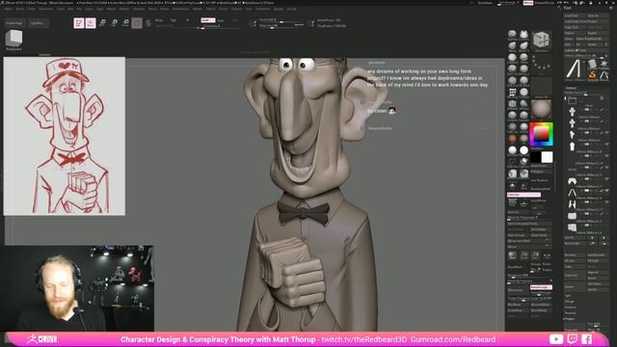The width and height of the screenshot is (617, 347).
Task: Select the arch-shaped subtool thumbnail
Action: 572,181
